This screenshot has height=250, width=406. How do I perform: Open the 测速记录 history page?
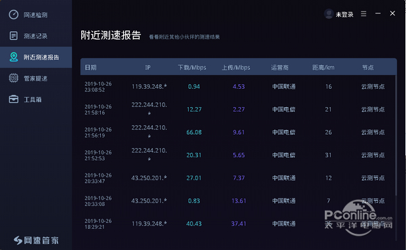(36, 36)
